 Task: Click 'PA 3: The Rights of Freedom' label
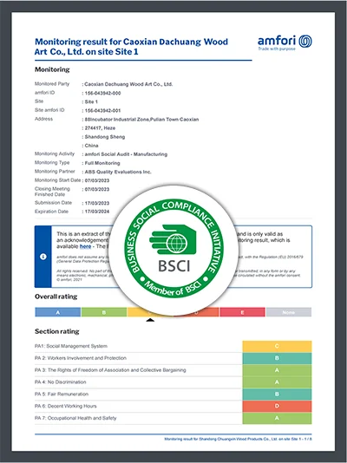(110, 370)
